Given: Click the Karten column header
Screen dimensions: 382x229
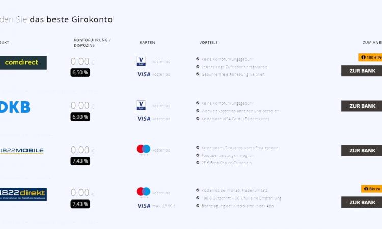Looking at the screenshot, I should point(147,43).
